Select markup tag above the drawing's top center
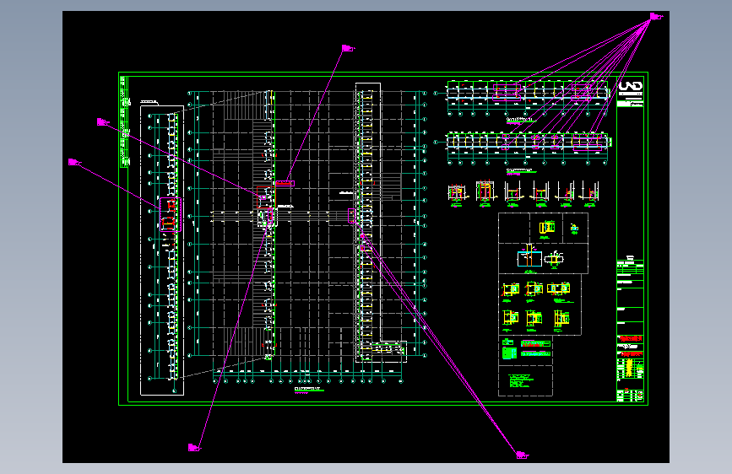The height and width of the screenshot is (474, 732). [348, 48]
